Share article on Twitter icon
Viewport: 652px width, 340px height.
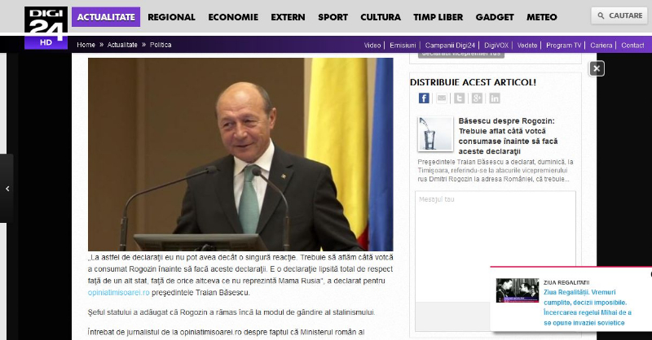pos(459,98)
